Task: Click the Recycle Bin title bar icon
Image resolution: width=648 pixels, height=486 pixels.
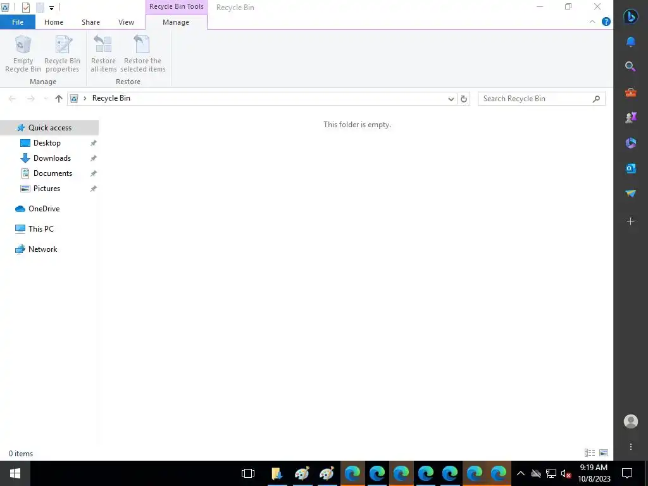Action: (5, 8)
